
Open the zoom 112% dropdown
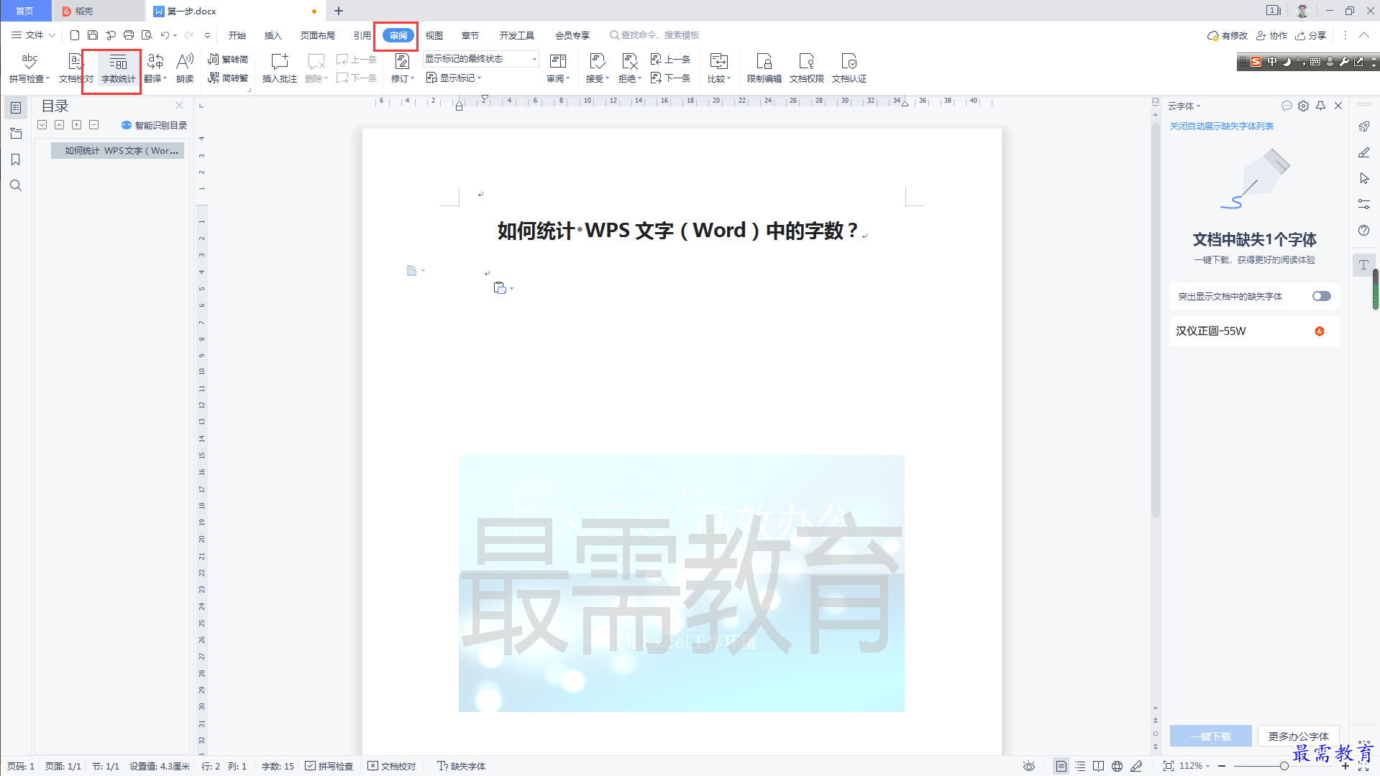[x=1194, y=766]
